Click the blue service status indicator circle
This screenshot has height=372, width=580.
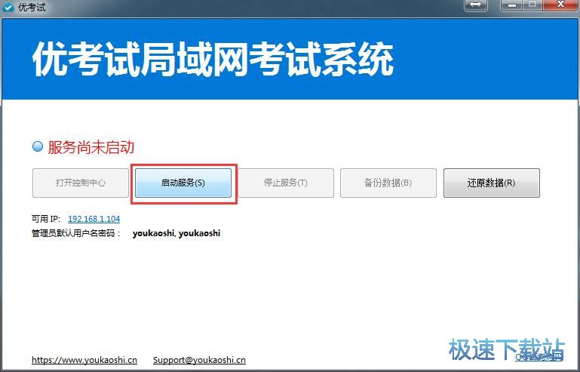point(38,146)
